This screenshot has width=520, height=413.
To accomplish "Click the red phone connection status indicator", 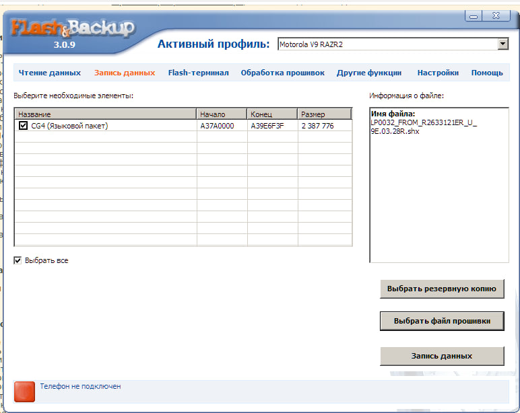I will (x=24, y=391).
